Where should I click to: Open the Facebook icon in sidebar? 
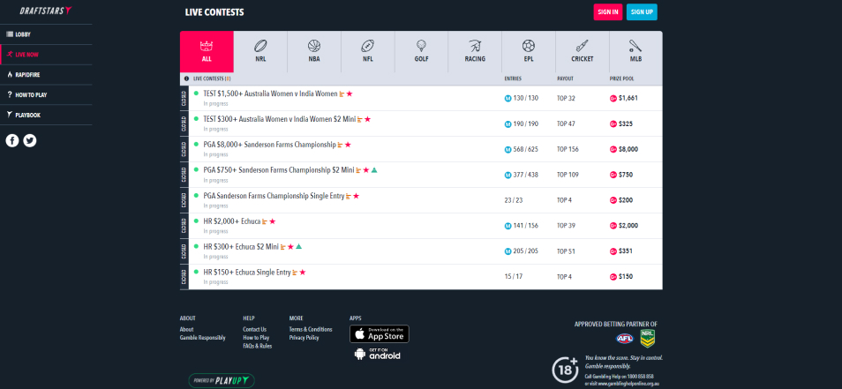(x=12, y=140)
